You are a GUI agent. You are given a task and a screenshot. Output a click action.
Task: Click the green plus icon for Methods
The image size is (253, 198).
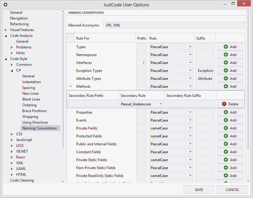(226, 86)
